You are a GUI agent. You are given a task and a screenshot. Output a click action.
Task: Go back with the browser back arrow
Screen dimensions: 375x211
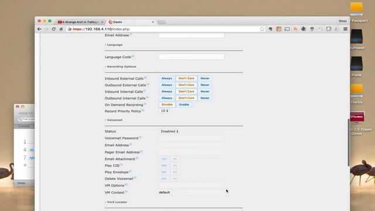coord(39,29)
